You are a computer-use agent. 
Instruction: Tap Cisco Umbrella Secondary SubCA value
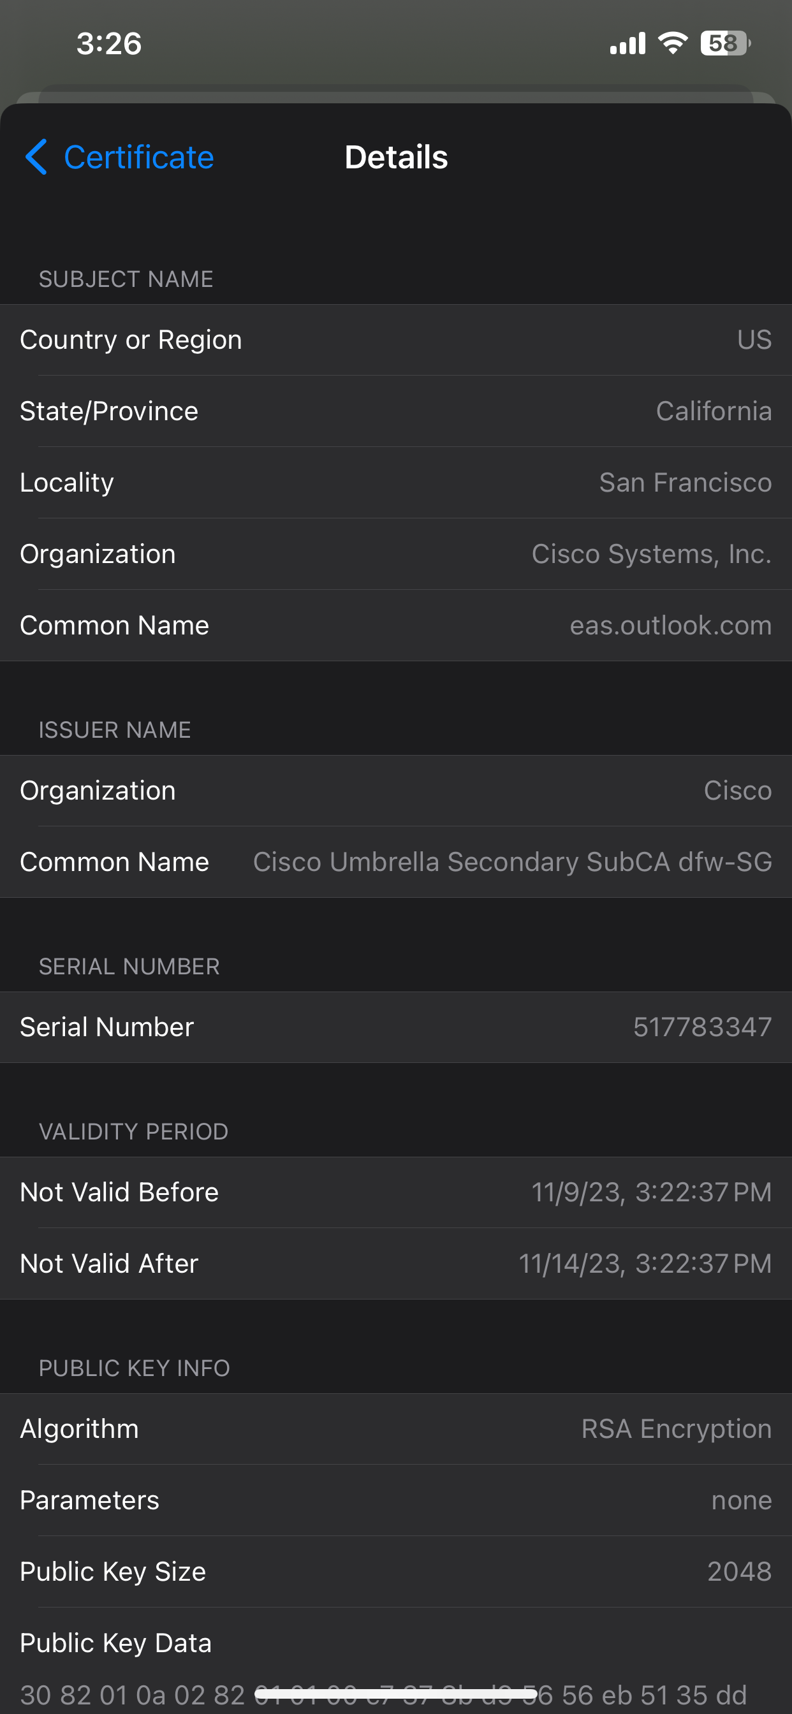pyautogui.click(x=512, y=861)
